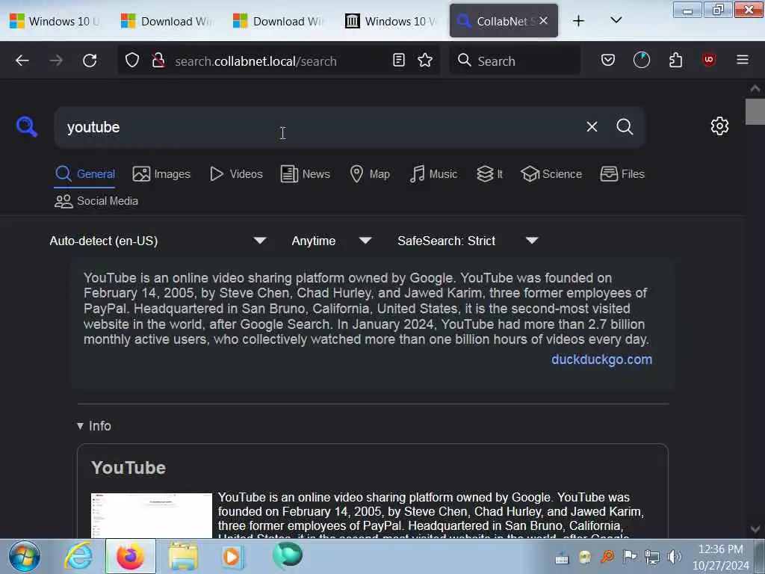Open the Anytime time range dropdown
Viewport: 765px width, 574px height.
(x=331, y=241)
